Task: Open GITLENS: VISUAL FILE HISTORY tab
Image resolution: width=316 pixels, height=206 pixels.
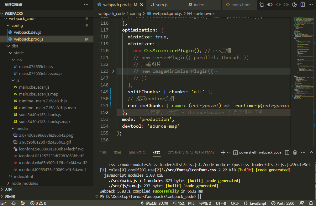Action: click(x=191, y=153)
